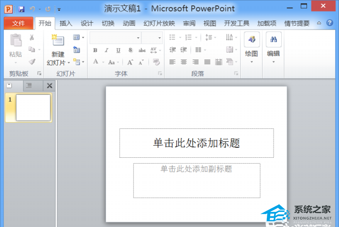Open the font size combo box
This screenshot has width=339, height=227.
click(x=152, y=38)
